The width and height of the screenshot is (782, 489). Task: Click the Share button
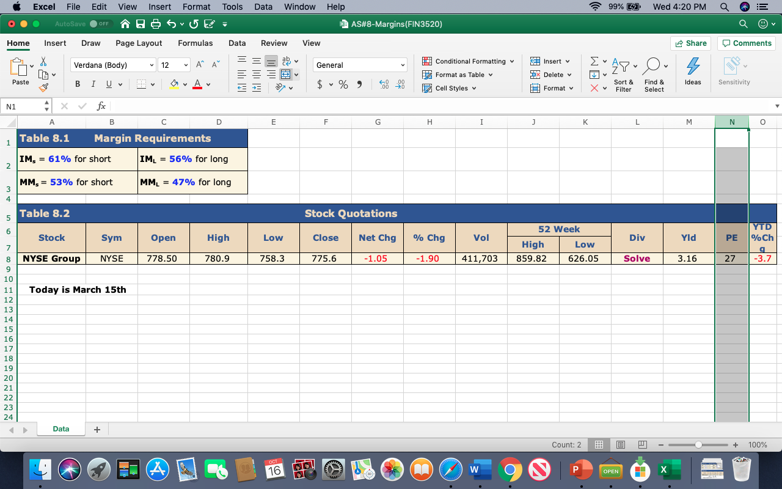coord(691,43)
